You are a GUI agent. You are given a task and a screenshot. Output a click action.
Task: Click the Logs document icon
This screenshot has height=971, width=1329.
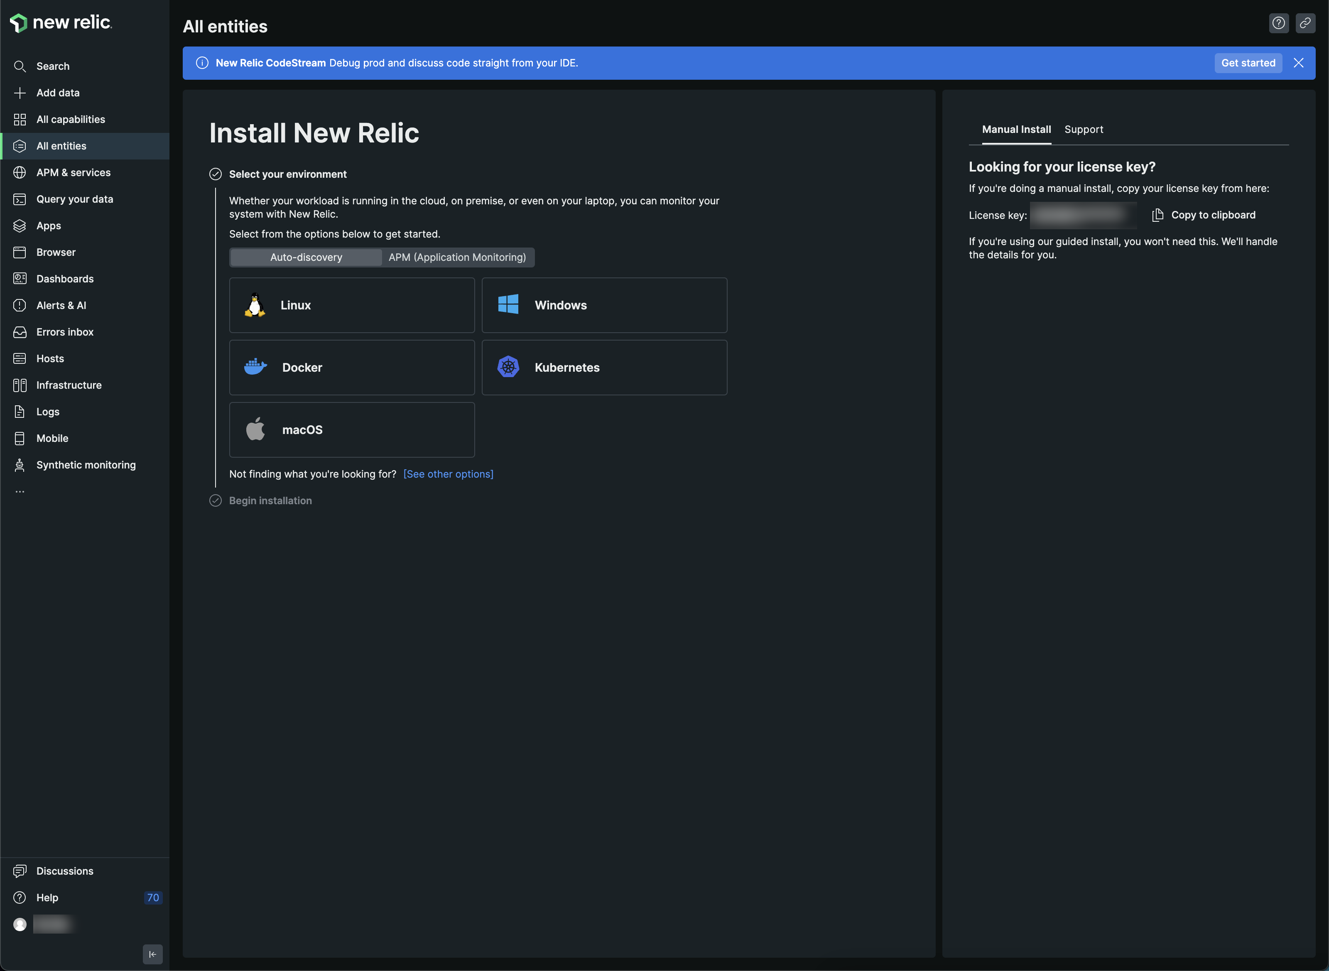(x=20, y=412)
